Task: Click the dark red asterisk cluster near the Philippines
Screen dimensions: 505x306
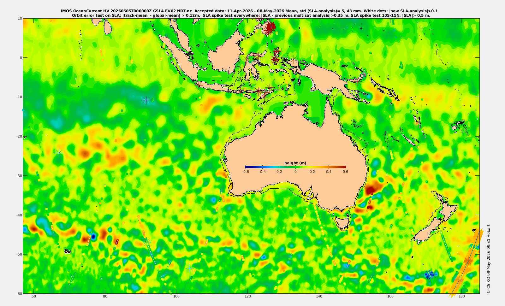Action: [270, 28]
